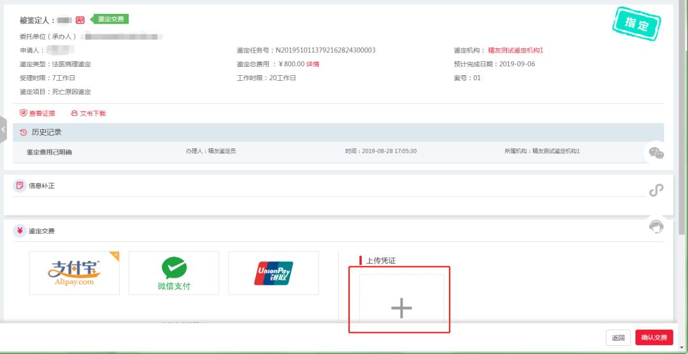Viewport: 688px width, 354px height.
Task: Click 工作时限 20工作日 text
Action: coord(266,78)
